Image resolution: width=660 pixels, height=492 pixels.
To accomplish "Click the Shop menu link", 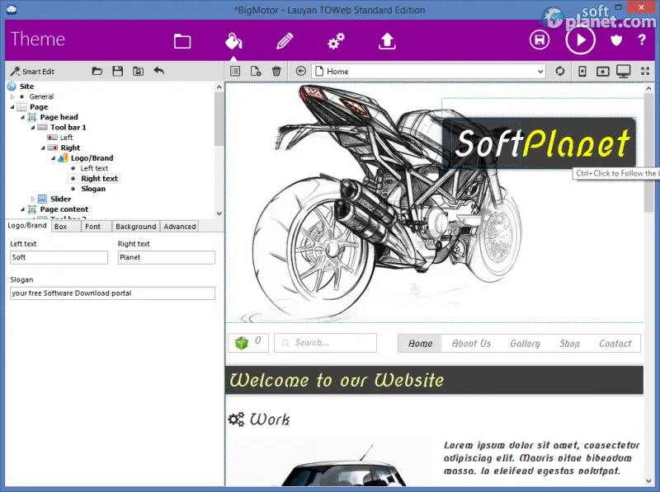I will (569, 343).
